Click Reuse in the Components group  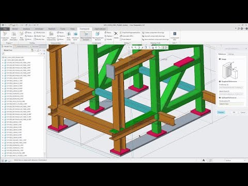(108, 33)
